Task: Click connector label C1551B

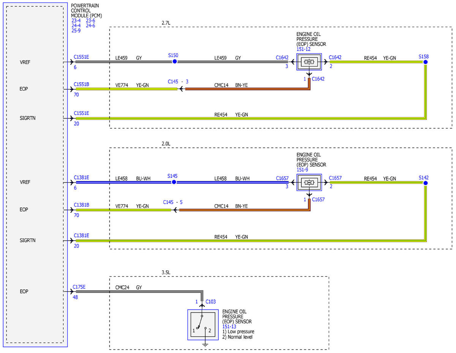Action: point(82,84)
